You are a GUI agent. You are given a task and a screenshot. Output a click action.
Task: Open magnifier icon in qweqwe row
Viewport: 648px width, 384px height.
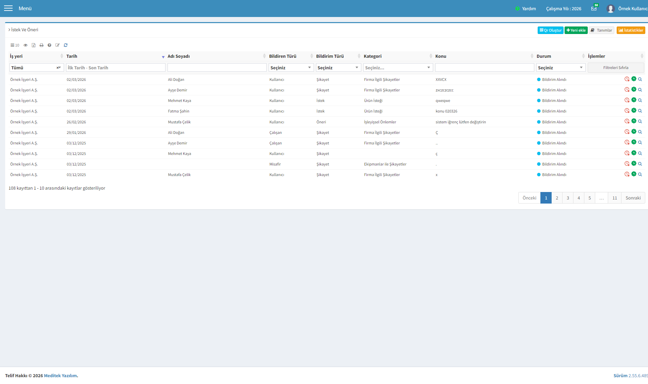click(640, 100)
